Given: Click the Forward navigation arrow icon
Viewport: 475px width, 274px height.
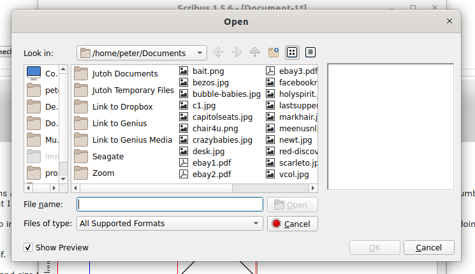Looking at the screenshot, I should (x=237, y=53).
